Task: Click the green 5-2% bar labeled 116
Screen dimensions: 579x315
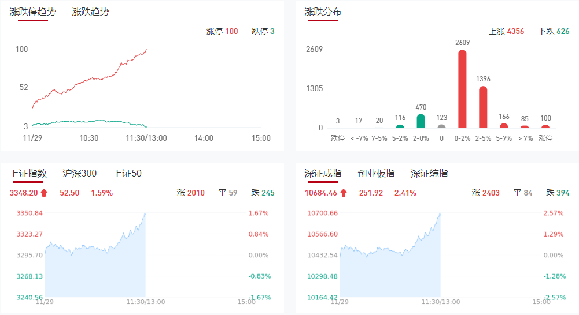Action: coord(400,126)
